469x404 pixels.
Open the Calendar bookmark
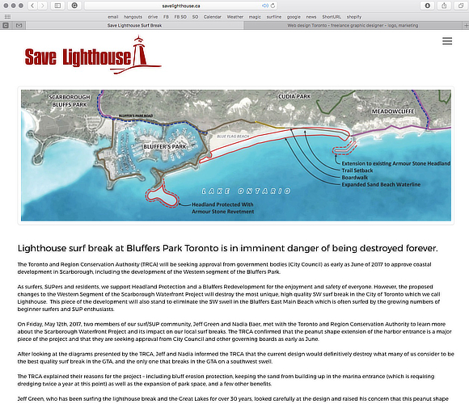[x=213, y=17]
